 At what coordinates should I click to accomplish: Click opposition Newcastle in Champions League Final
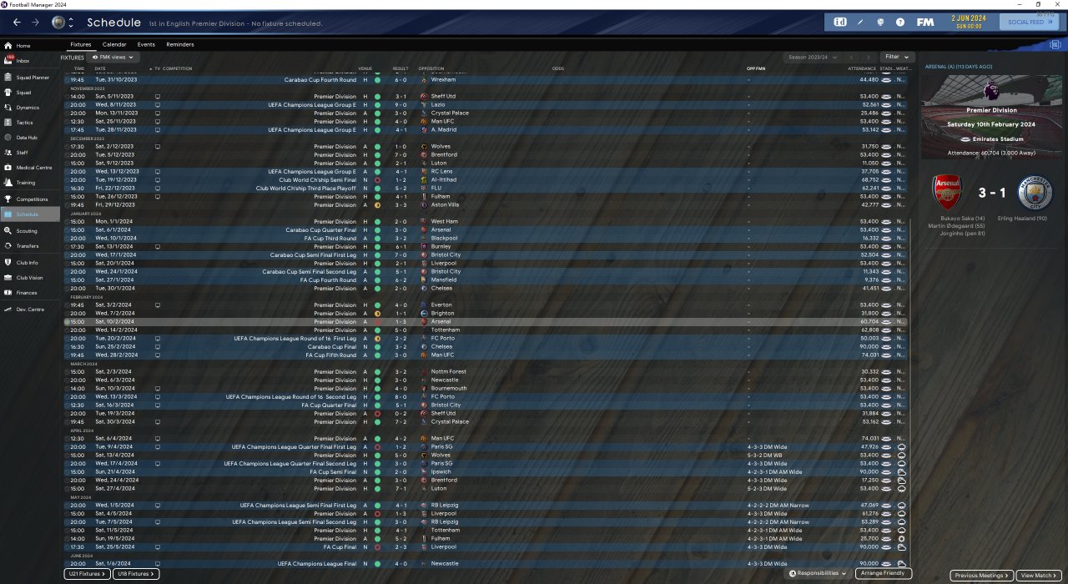coord(444,564)
